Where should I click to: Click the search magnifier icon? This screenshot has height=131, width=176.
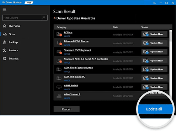(44, 18)
